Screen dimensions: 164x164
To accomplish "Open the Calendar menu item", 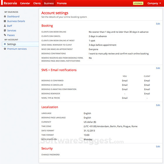I will tap(25, 3).
